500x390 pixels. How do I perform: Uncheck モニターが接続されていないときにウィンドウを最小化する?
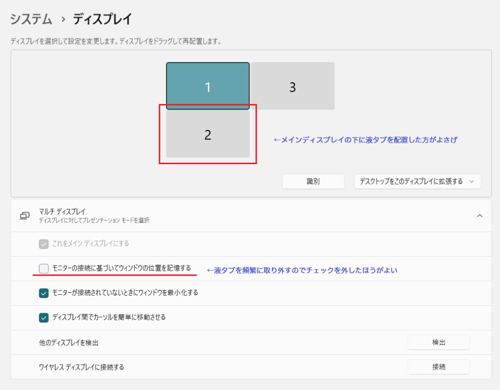pyautogui.click(x=43, y=293)
